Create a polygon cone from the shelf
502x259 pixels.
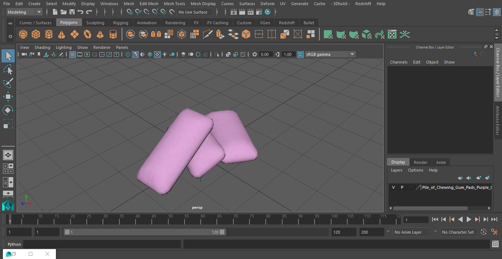pyautogui.click(x=61, y=35)
